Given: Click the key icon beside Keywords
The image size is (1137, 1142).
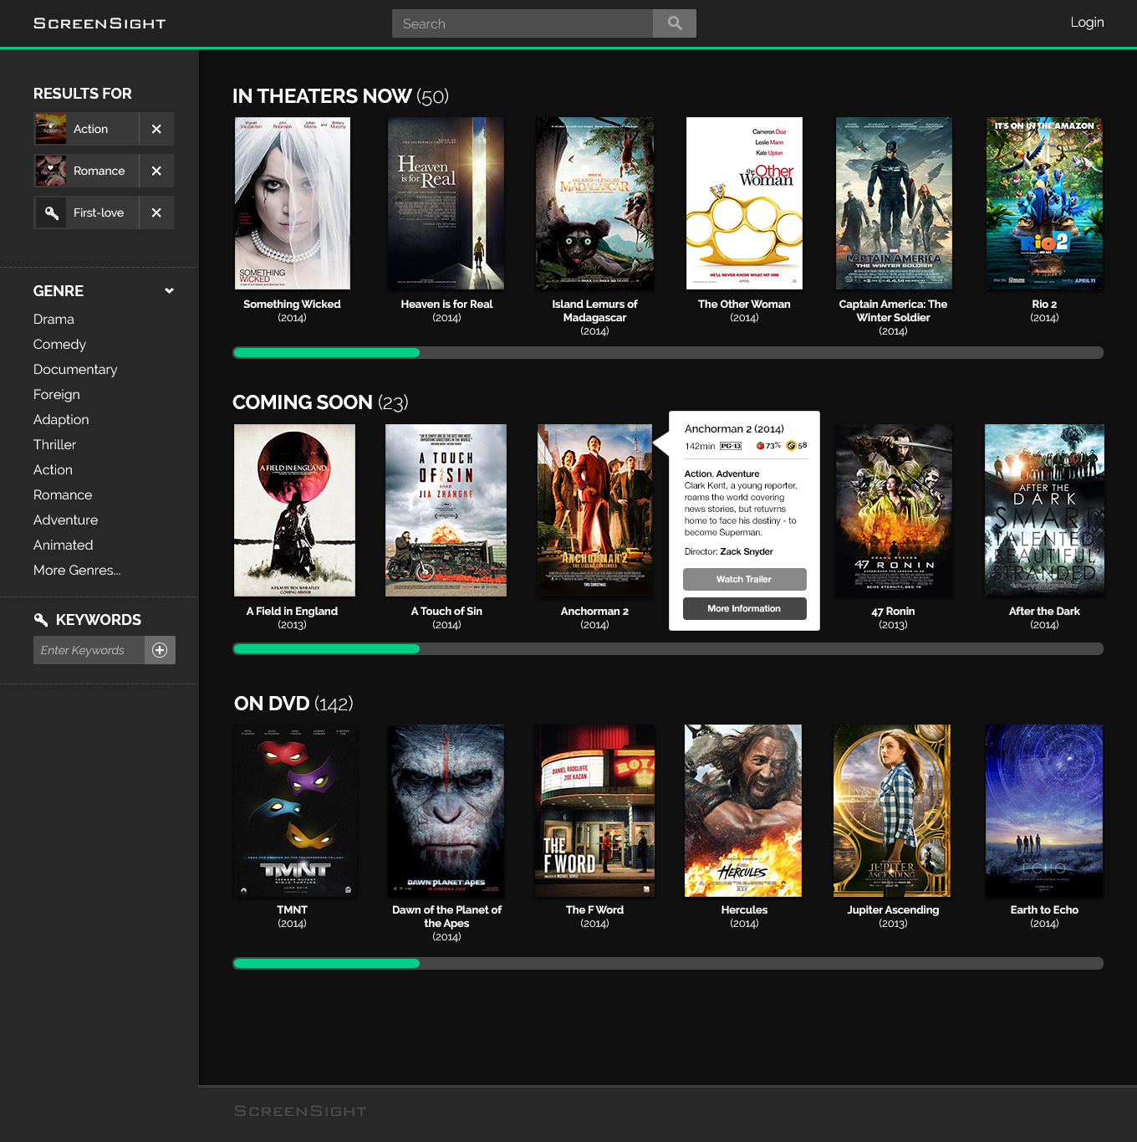Looking at the screenshot, I should tap(41, 620).
